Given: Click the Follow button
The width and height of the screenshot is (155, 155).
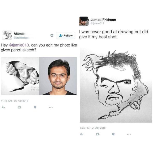Looking at the screenshot, I should pyautogui.click(x=66, y=35).
